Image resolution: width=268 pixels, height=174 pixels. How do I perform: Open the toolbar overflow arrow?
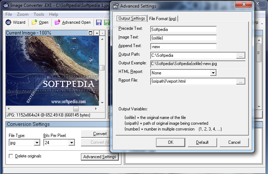click(262, 24)
